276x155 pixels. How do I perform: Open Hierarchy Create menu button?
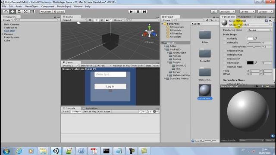pos(7,20)
